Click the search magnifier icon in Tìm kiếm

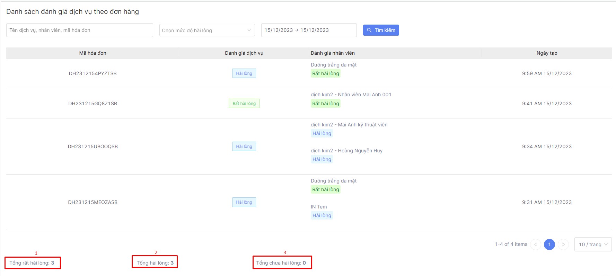(x=369, y=30)
